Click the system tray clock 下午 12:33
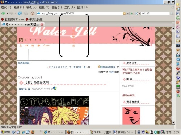Screen dimensions: 181x135 [x=173, y=132]
